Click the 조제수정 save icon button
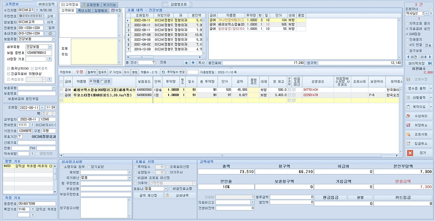The image size is (435, 221). tap(419, 79)
